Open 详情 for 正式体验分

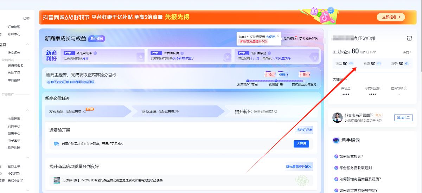click(x=407, y=52)
